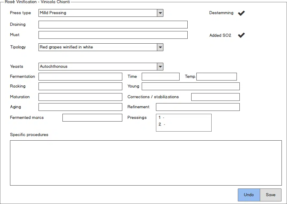287x204 pixels.
Task: Focus the Draining input field
Action: tap(113, 25)
